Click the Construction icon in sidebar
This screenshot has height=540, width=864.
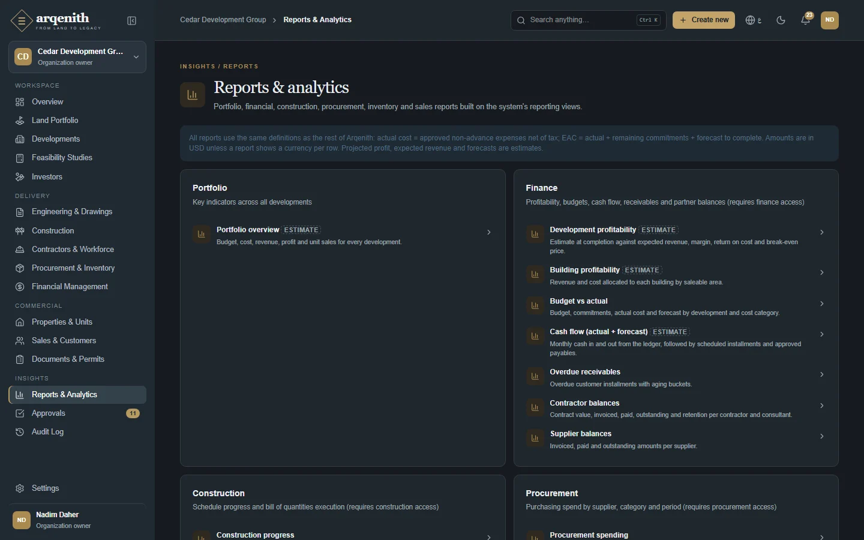click(20, 231)
